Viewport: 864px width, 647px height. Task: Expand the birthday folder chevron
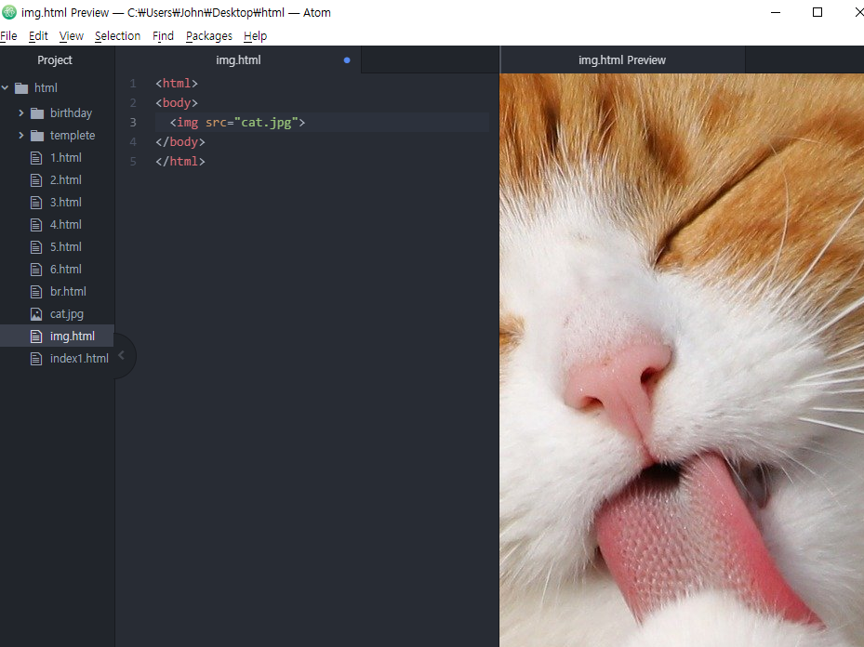tap(21, 112)
